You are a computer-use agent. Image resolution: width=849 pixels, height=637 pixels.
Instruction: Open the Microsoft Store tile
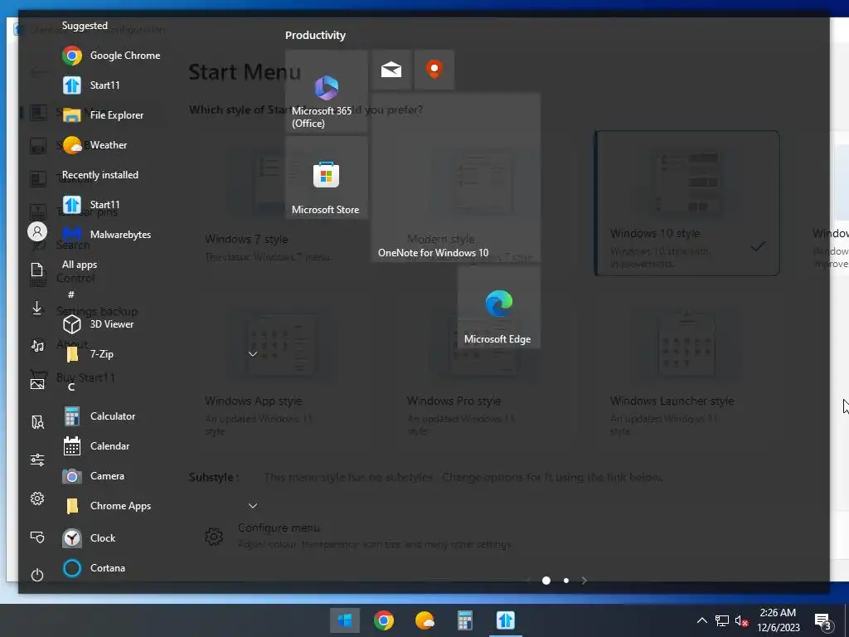327,177
